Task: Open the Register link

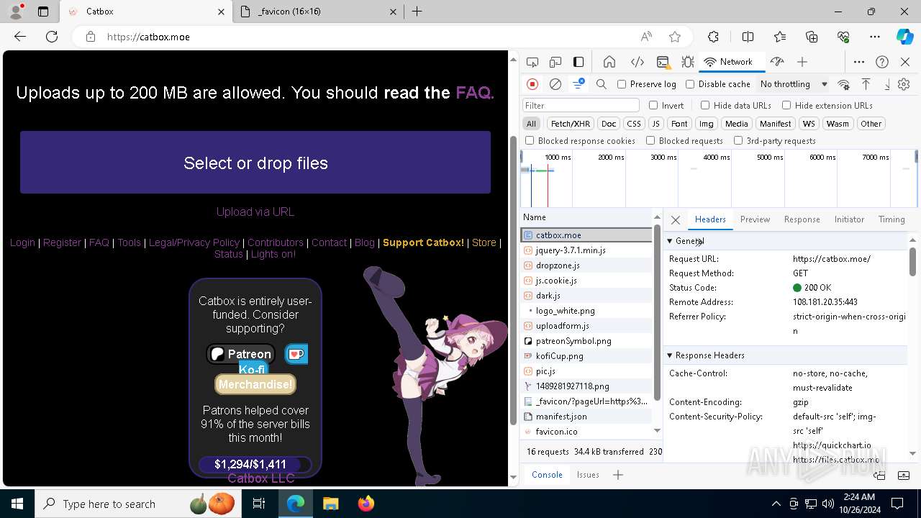Action: (x=62, y=242)
